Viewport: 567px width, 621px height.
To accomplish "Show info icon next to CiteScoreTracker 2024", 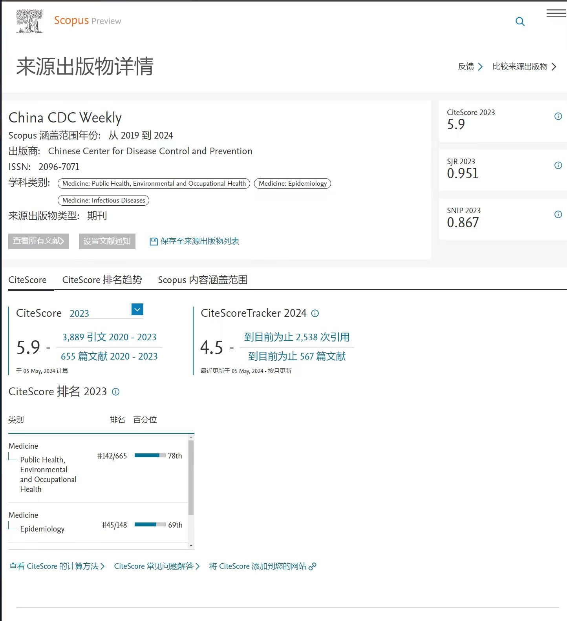I will pos(315,313).
